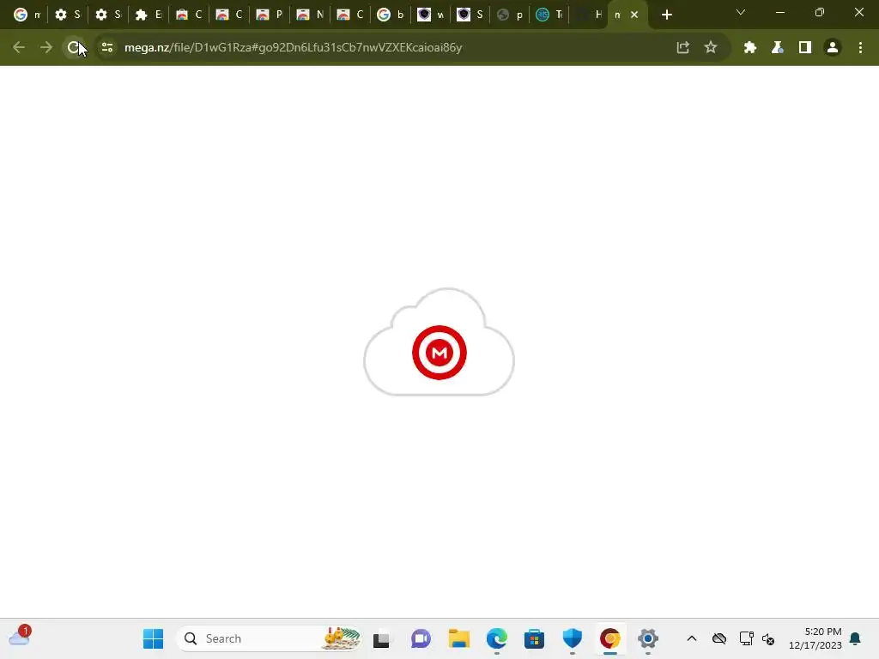Image resolution: width=879 pixels, height=659 pixels.
Task: Click the taskbar Search box
Action: pos(269,638)
